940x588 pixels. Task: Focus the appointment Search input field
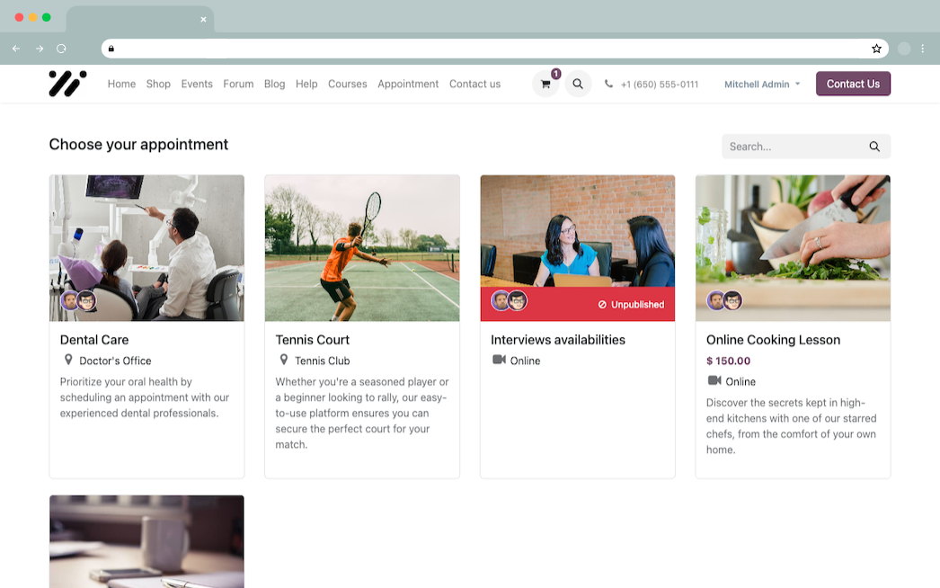coord(791,147)
